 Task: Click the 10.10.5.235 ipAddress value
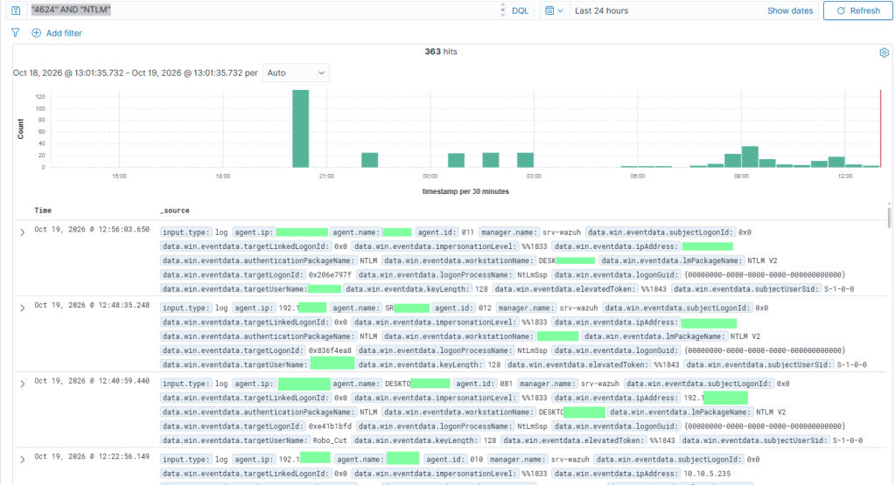[x=707, y=474]
